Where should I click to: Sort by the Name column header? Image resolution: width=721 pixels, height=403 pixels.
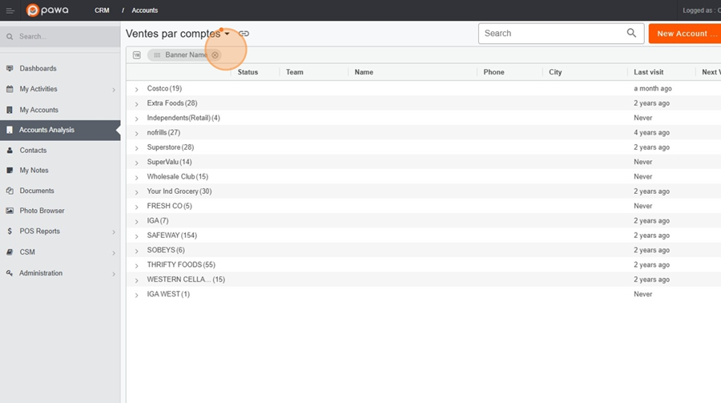[364, 72]
